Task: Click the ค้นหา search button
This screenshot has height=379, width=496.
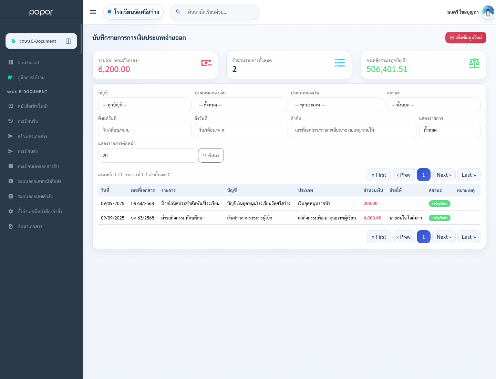Action: click(x=211, y=155)
